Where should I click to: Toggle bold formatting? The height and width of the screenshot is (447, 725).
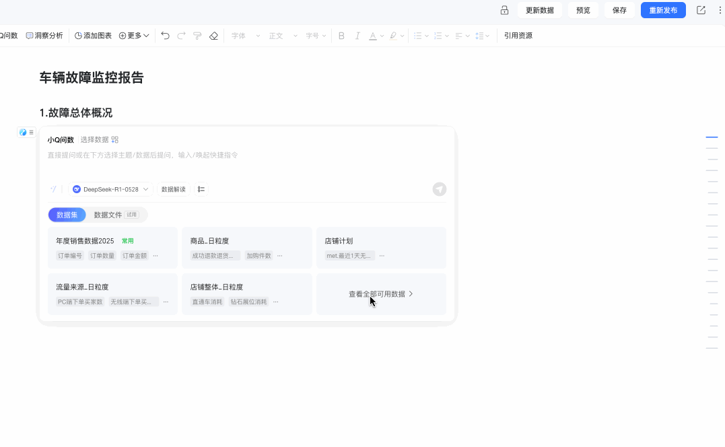pos(341,36)
